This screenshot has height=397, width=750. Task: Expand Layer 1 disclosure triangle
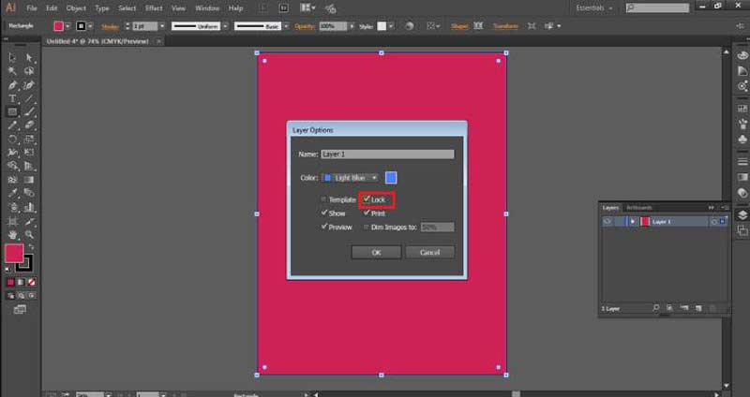click(632, 222)
